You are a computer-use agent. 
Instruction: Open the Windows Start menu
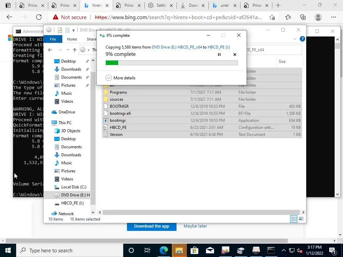click(8, 250)
